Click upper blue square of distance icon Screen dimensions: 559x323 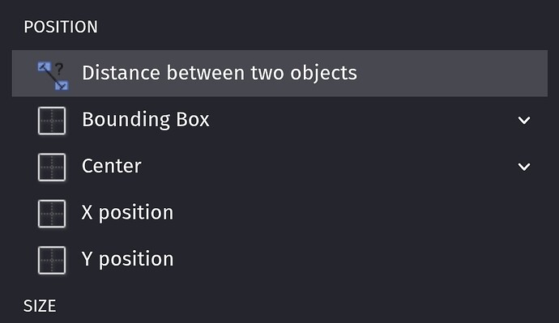point(44,66)
